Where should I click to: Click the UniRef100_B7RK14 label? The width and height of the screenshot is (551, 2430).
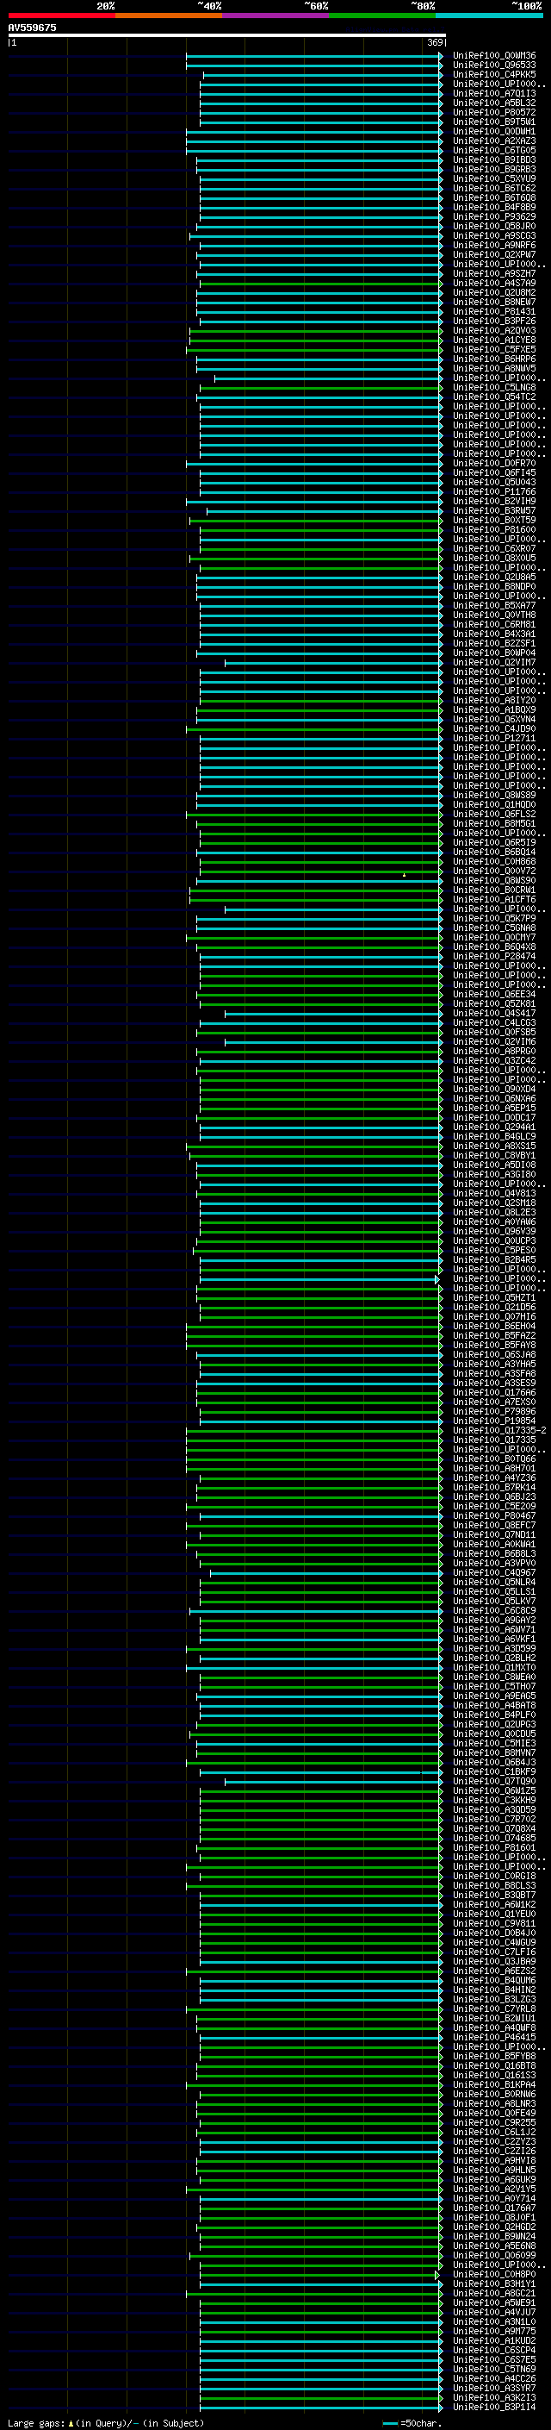click(x=494, y=1487)
